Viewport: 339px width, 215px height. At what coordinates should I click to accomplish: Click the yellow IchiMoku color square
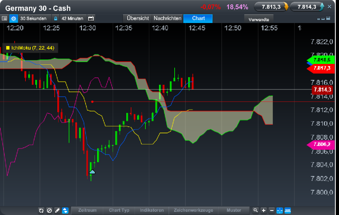(8, 48)
